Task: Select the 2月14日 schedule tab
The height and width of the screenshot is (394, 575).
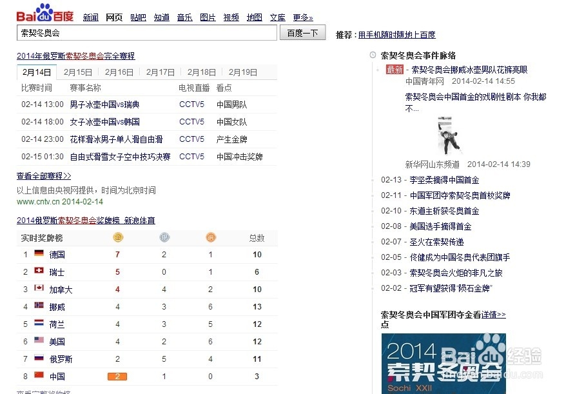Action: 37,72
